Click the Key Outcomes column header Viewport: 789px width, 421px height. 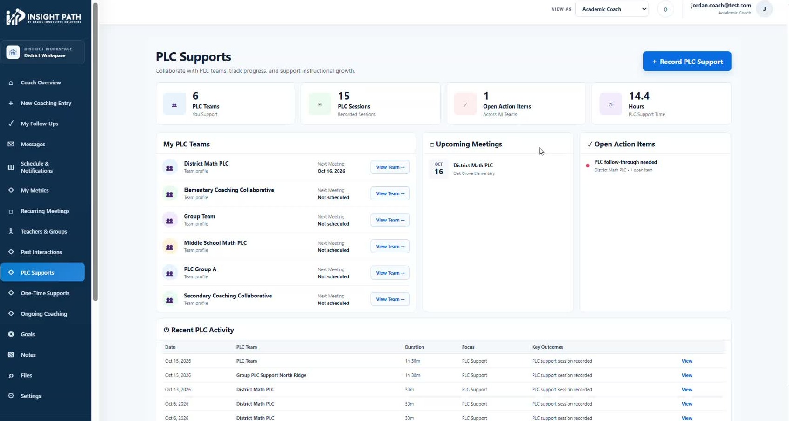[547, 347]
